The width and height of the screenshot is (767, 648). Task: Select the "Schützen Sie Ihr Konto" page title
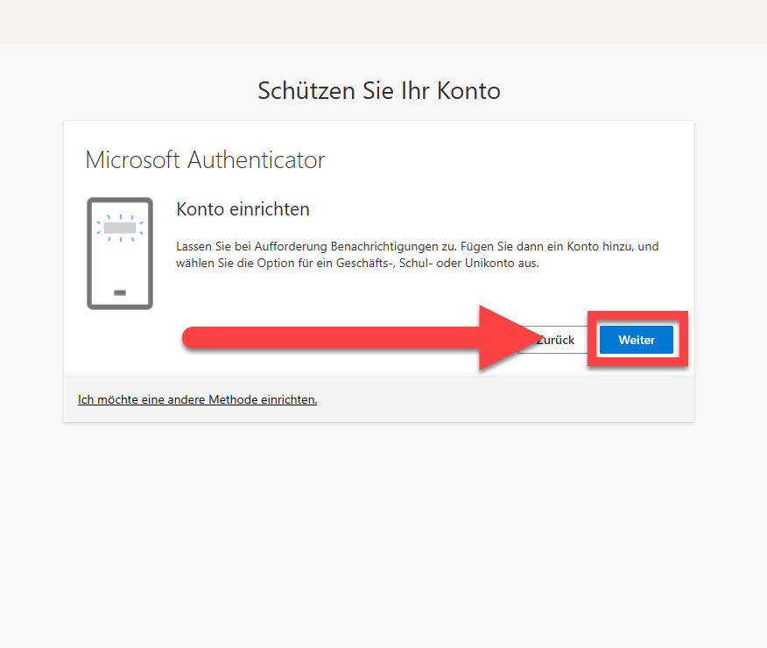[379, 91]
